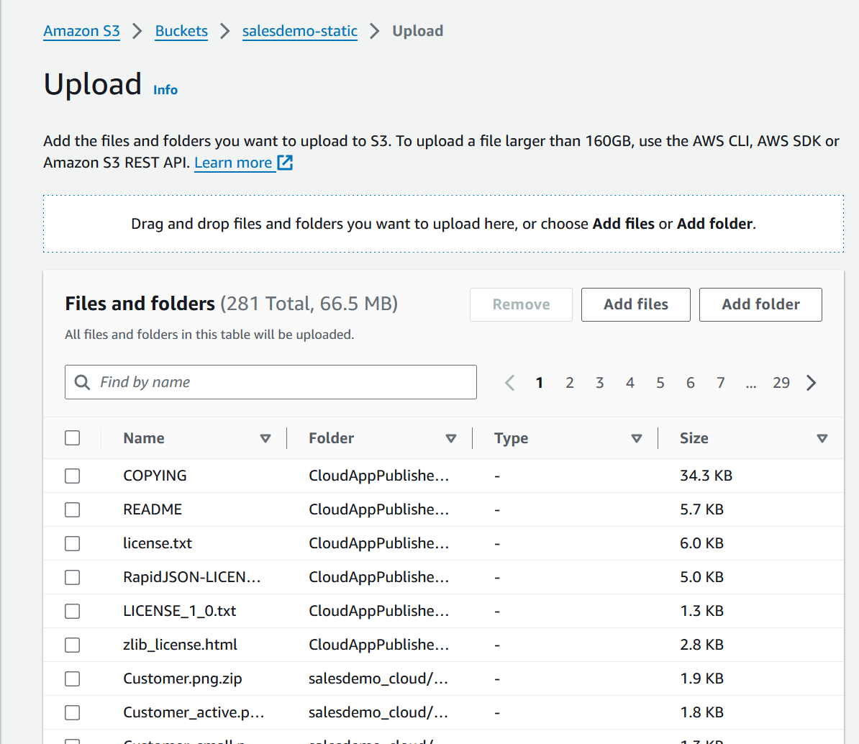Click the Add files button
Viewport: 859px width, 744px height.
635,304
